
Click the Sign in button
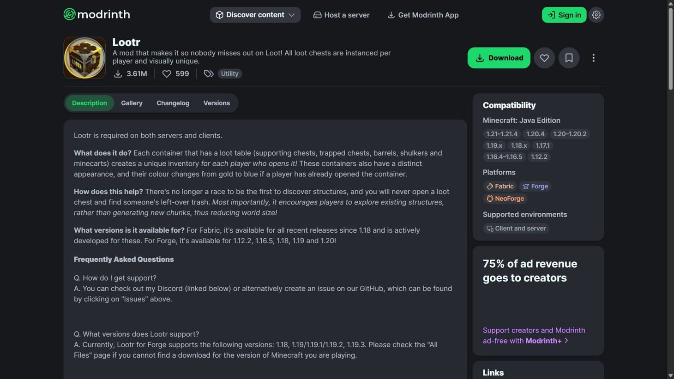[564, 14]
